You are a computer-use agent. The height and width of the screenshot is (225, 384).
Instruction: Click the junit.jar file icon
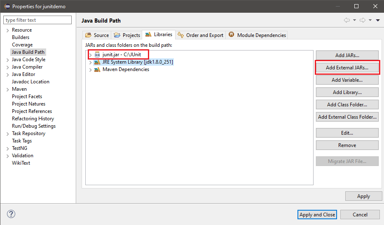(x=97, y=55)
